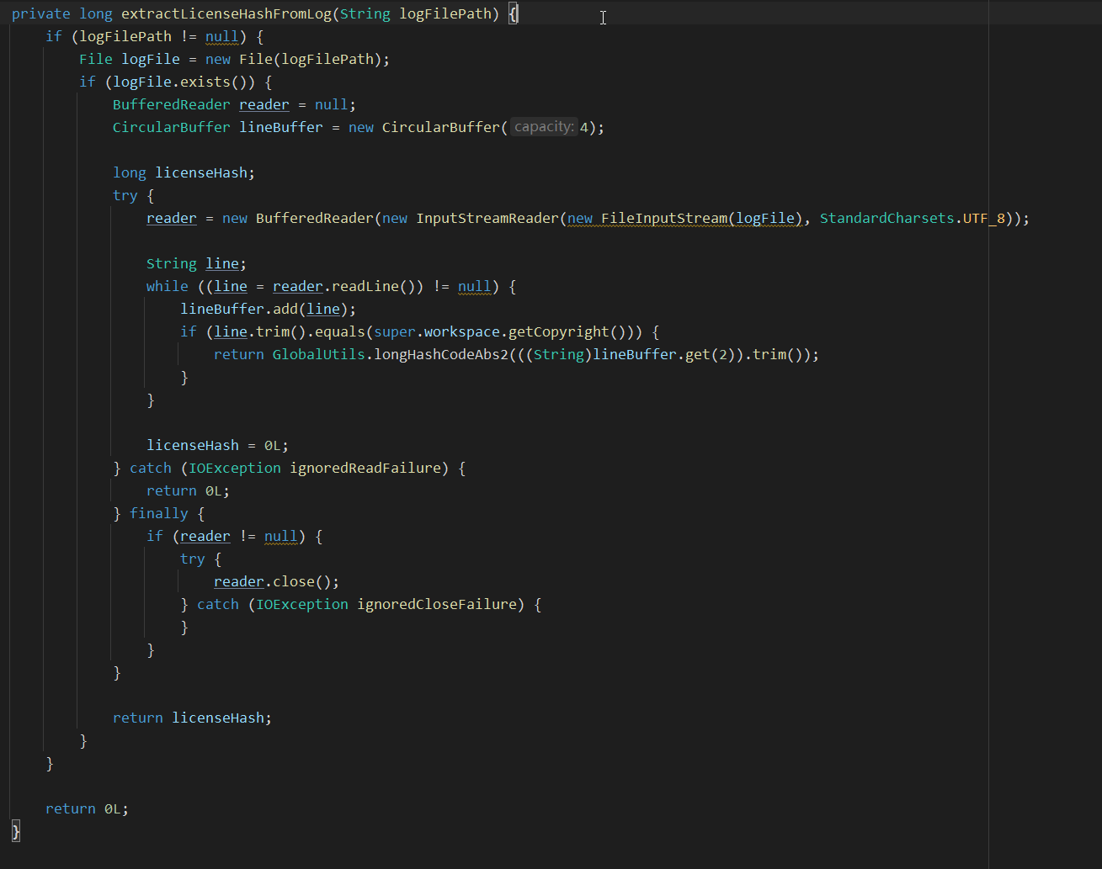Screen dimensions: 1102x869
Task: Click the closing brace of the method
Action: (x=16, y=831)
